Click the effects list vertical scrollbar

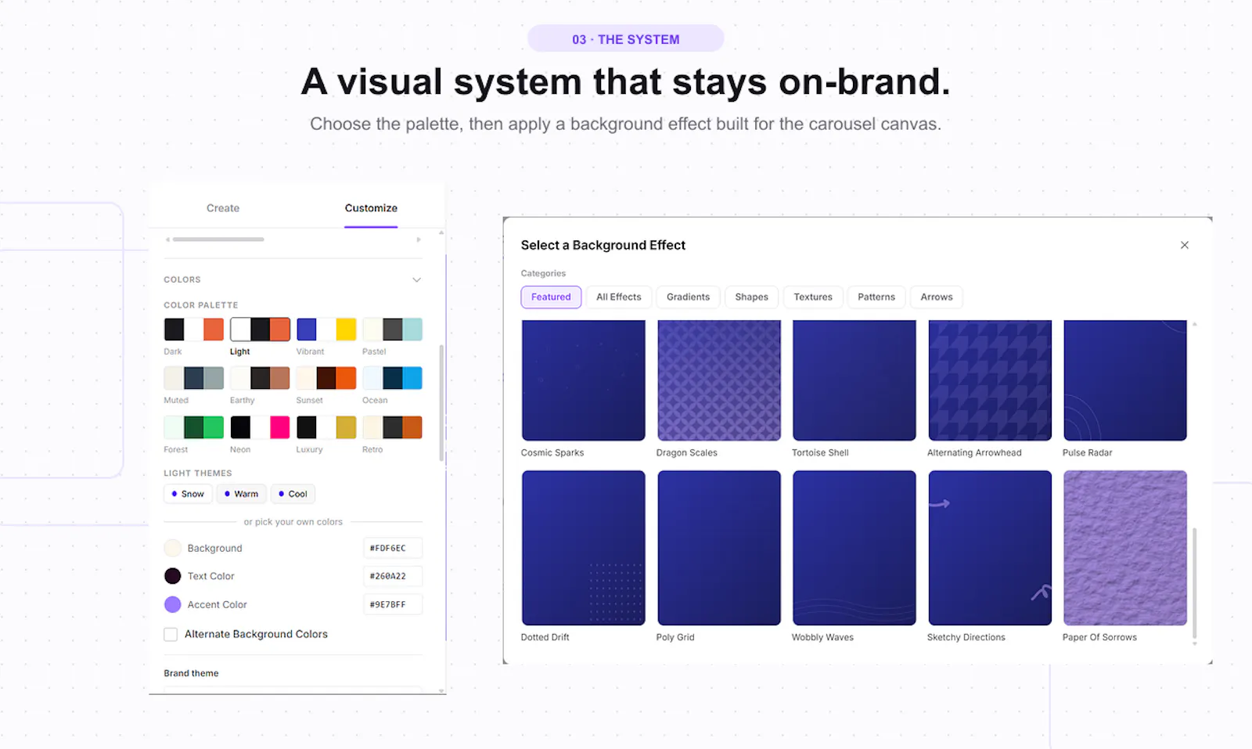(x=1194, y=583)
